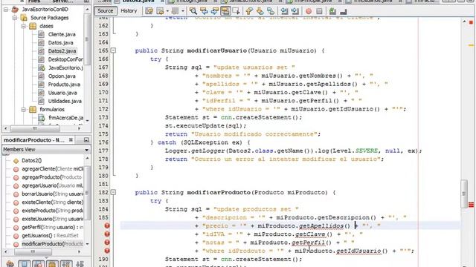Minimize the Navigator panel

(x=86, y=140)
